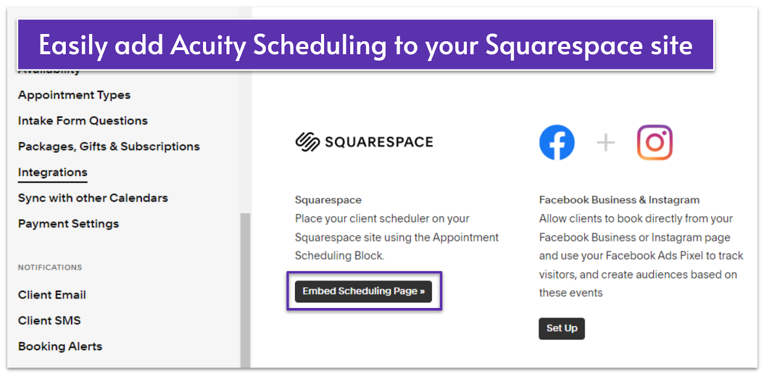Click the Facebook Business & Instagram title
The width and height of the screenshot is (764, 374).
(x=619, y=200)
